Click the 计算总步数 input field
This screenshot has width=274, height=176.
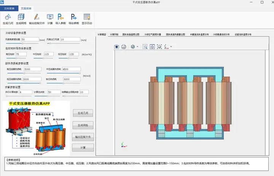pyautogui.click(x=54, y=92)
